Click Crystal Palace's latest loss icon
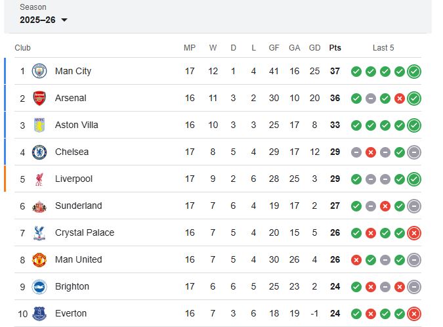443x327 pixels. coord(413,233)
